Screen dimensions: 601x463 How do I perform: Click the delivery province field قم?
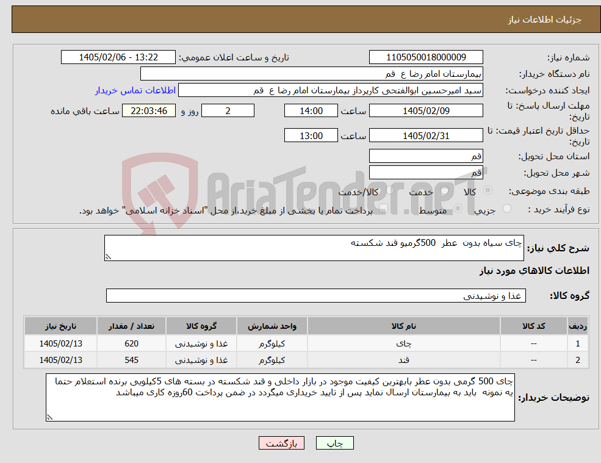[x=426, y=156]
